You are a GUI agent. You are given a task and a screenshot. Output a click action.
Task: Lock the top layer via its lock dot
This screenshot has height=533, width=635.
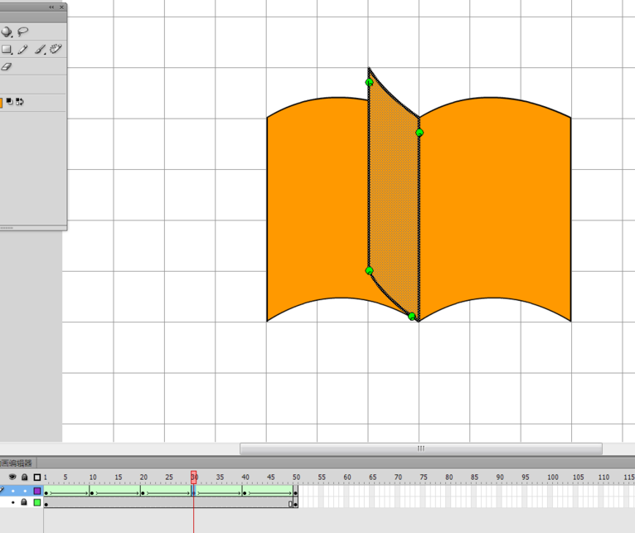[25, 491]
